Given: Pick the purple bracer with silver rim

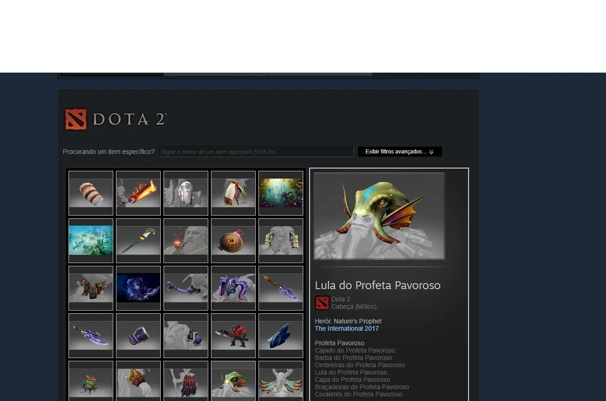Looking at the screenshot, I should (x=138, y=336).
